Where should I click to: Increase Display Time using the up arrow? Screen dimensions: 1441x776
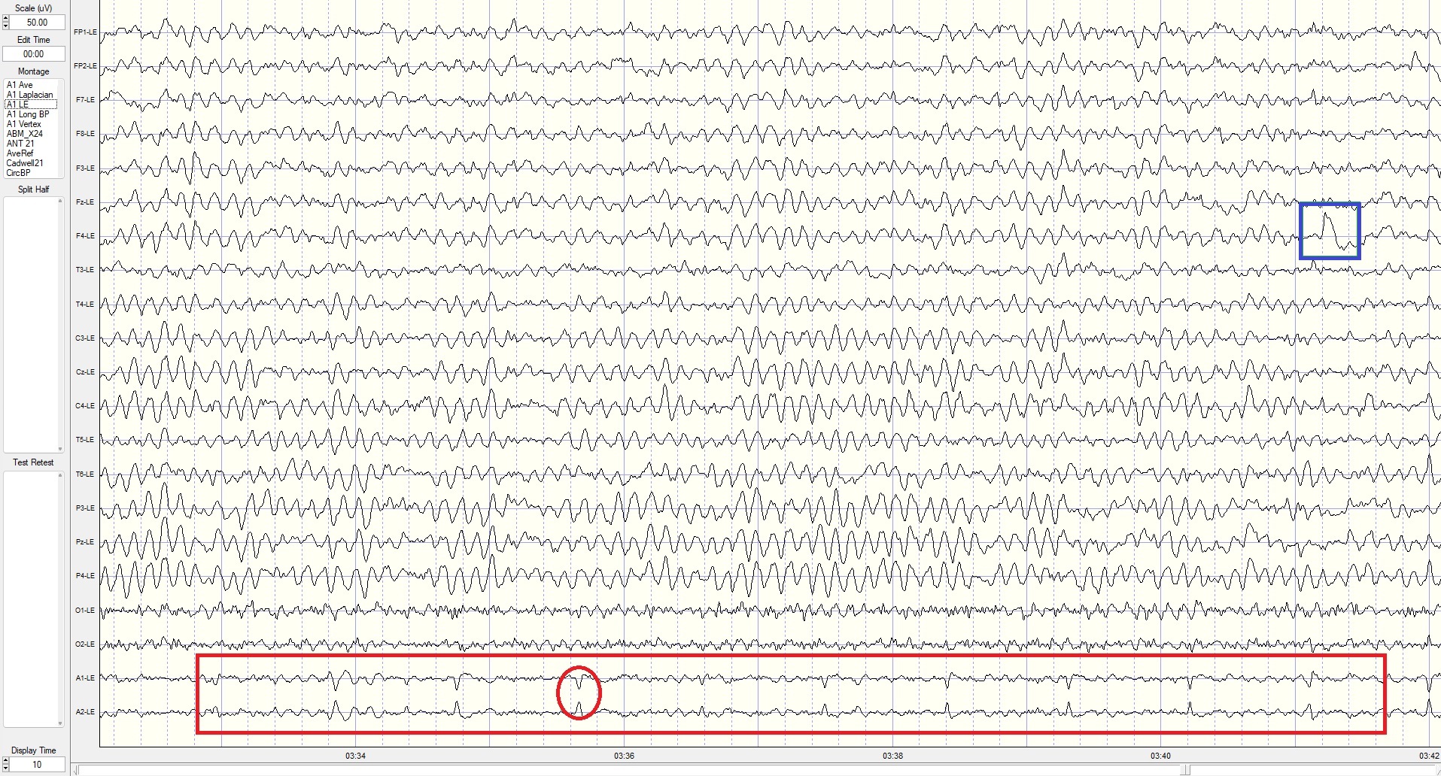tap(5, 761)
